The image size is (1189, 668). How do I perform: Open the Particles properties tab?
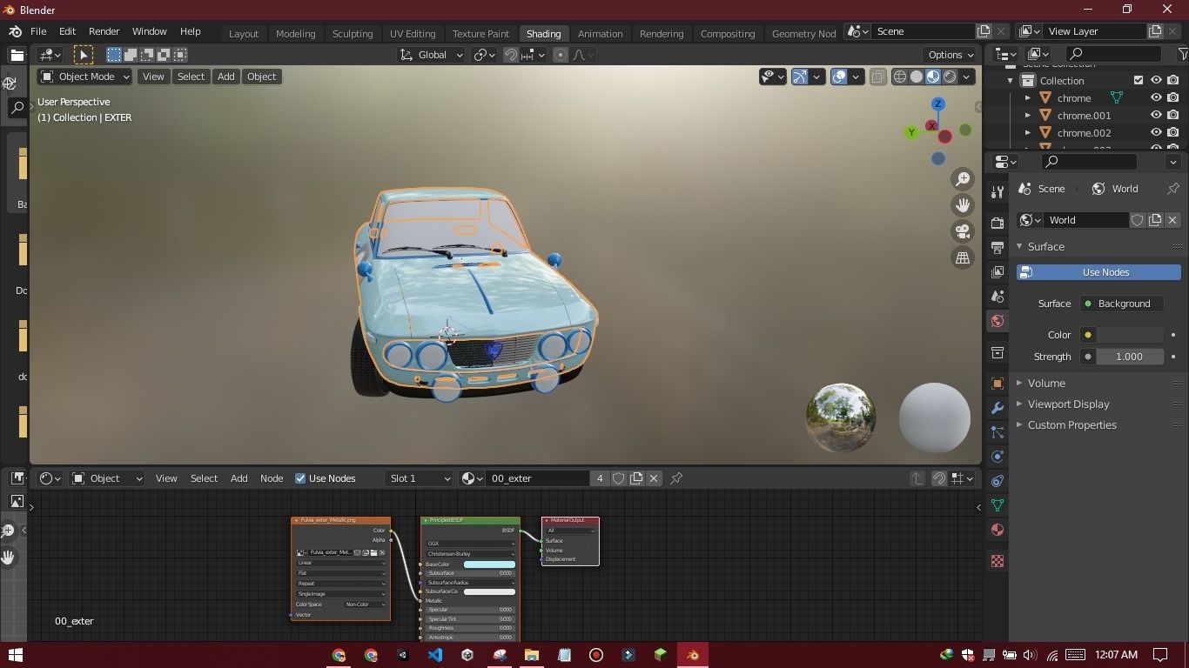click(x=997, y=432)
